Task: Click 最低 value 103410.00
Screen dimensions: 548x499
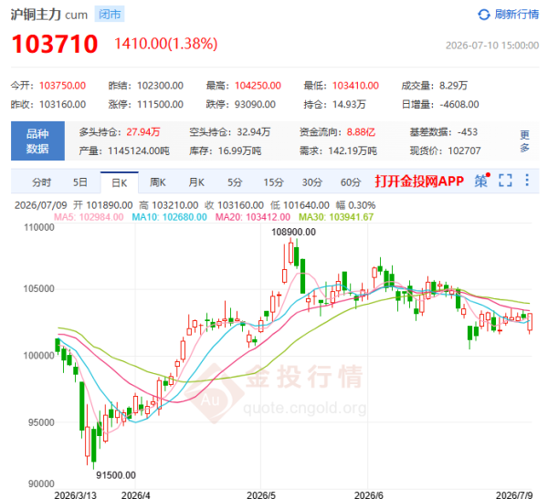Action: [355, 86]
